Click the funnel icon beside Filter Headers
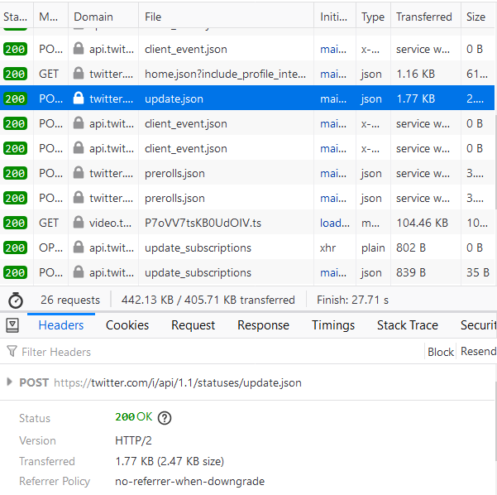This screenshot has height=495, width=497. 12,351
